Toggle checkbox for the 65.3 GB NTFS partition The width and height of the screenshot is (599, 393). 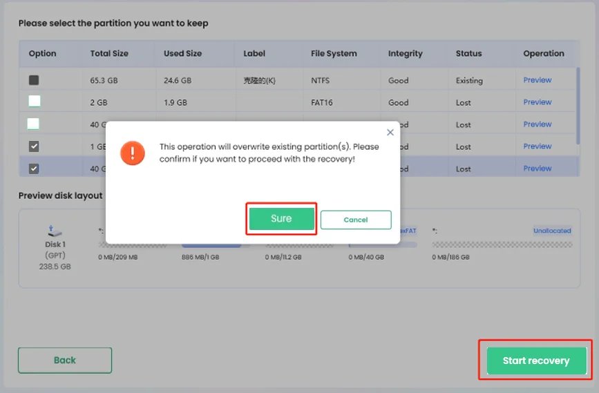[34, 80]
